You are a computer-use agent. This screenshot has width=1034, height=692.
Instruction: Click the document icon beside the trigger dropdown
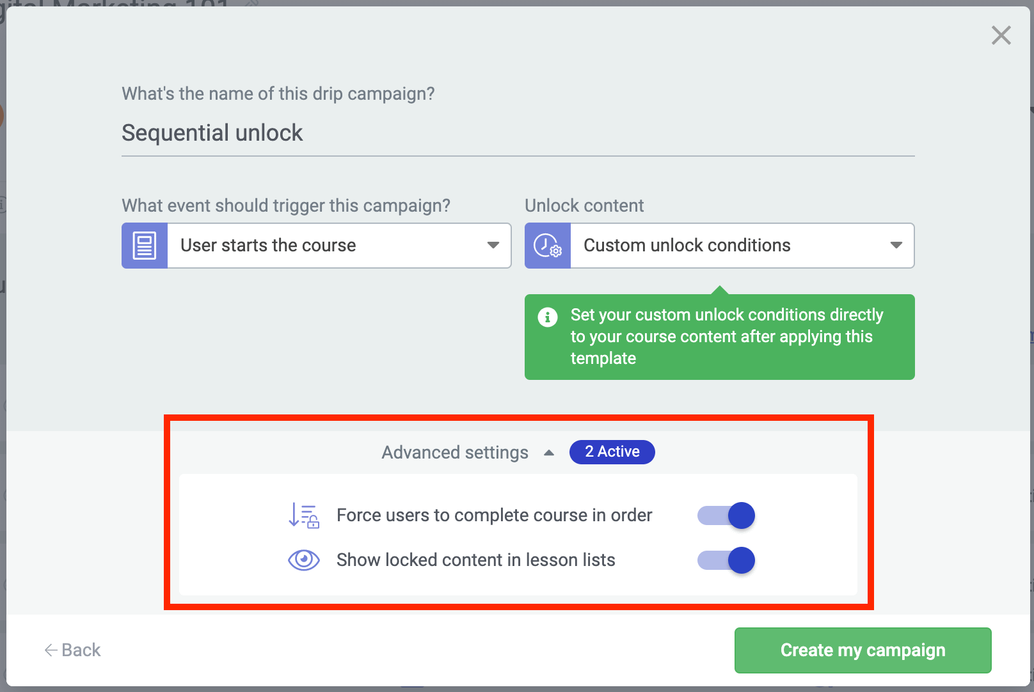point(145,246)
